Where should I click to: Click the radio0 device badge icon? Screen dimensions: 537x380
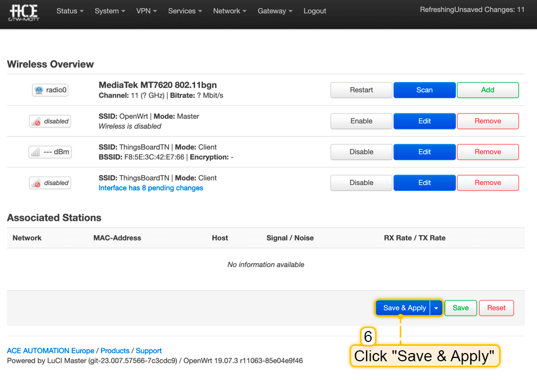pyautogui.click(x=50, y=90)
